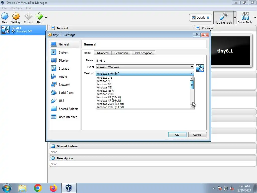Choose Windows 95 from version list
The width and height of the screenshot is (257, 193).
pos(143,81)
